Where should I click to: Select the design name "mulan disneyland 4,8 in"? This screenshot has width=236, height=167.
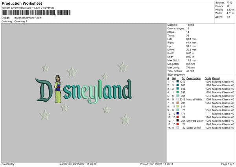[x=28, y=18]
